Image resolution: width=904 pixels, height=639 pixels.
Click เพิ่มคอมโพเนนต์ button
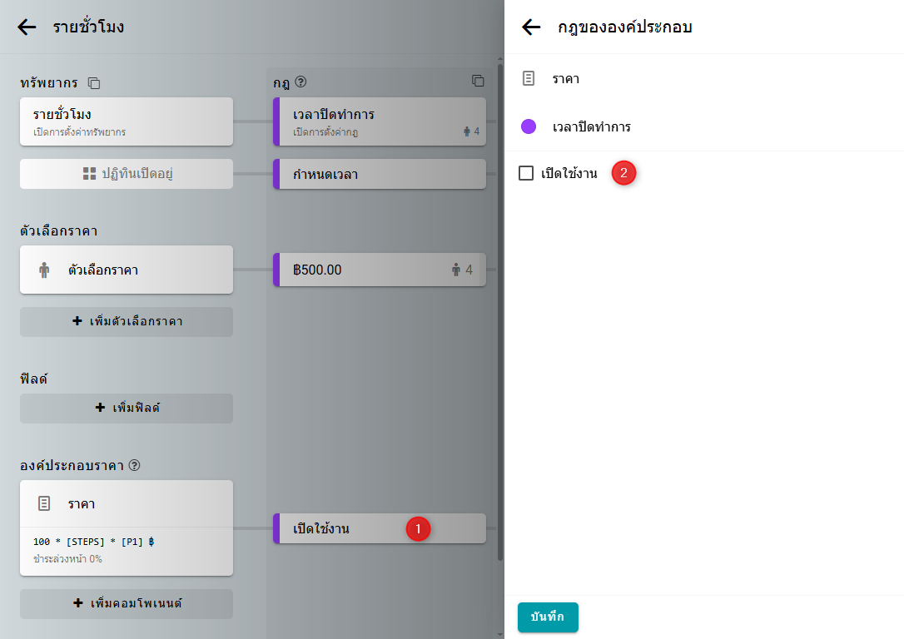[x=127, y=604]
